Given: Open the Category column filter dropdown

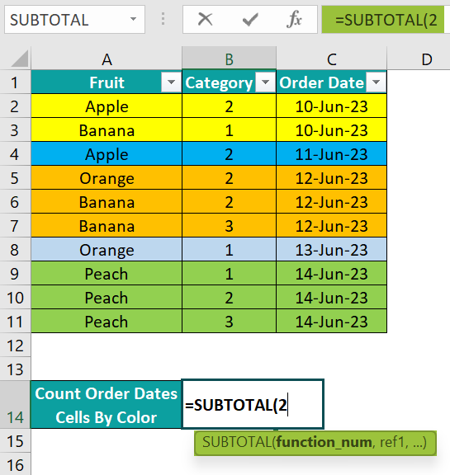Looking at the screenshot, I should [x=265, y=82].
